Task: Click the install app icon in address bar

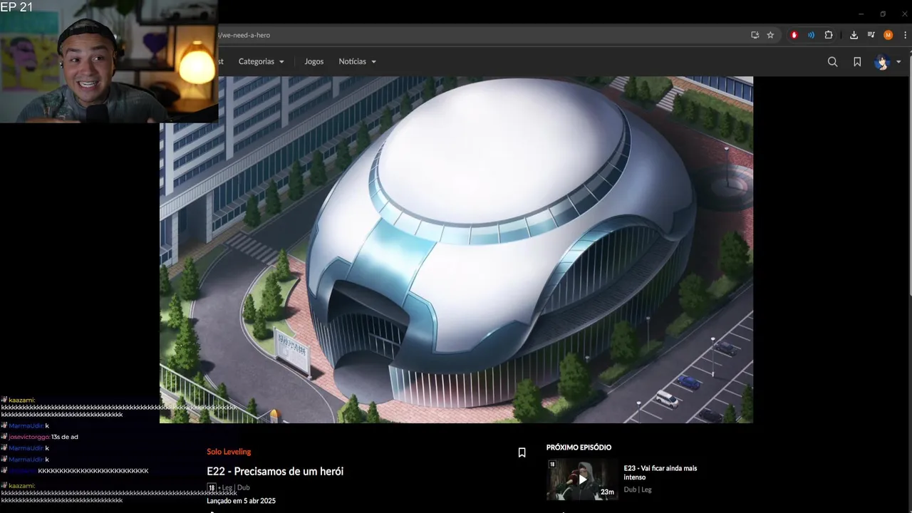Action: pyautogui.click(x=755, y=35)
